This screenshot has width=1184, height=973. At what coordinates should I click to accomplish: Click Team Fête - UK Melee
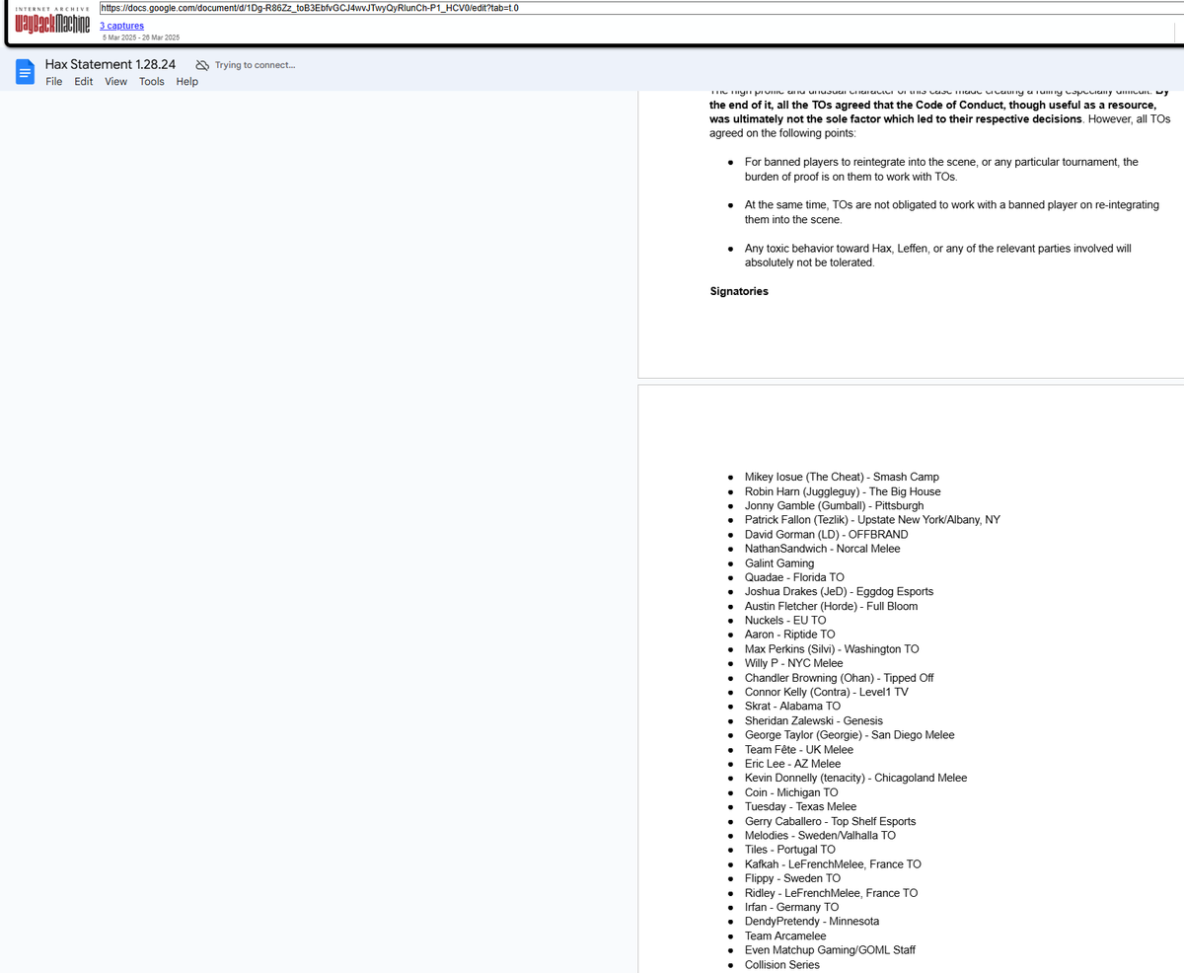800,750
